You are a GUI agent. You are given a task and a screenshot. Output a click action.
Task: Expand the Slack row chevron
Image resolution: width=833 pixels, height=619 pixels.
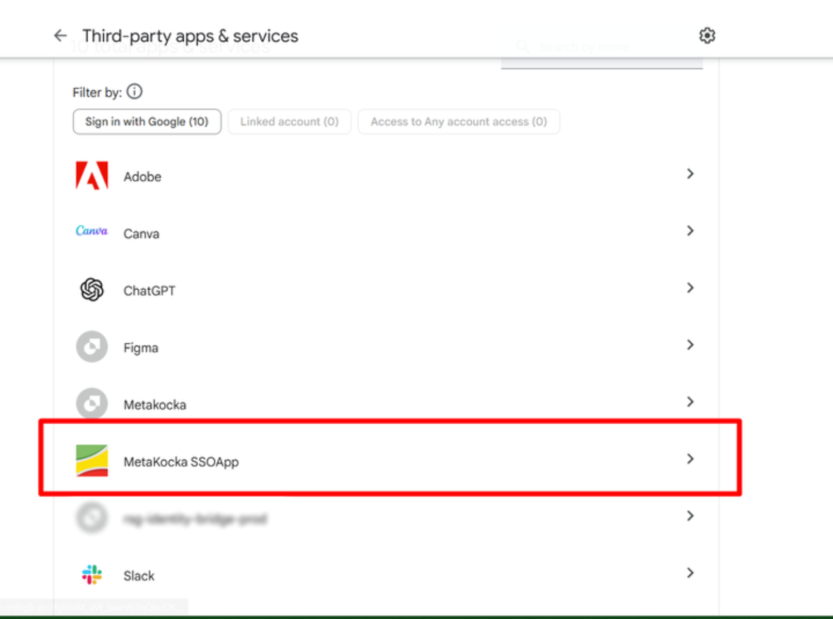[x=690, y=573]
